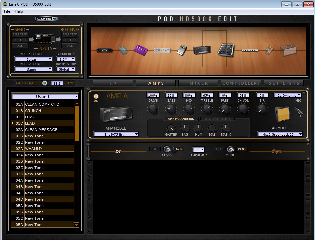Click the Bias X knob
The image size is (315, 240).
[x=226, y=128]
